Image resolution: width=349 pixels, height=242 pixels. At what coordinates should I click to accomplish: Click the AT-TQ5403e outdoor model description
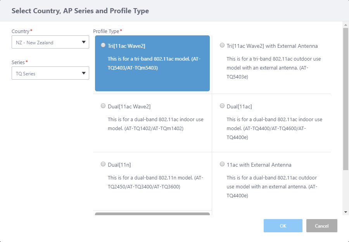pos(273,68)
